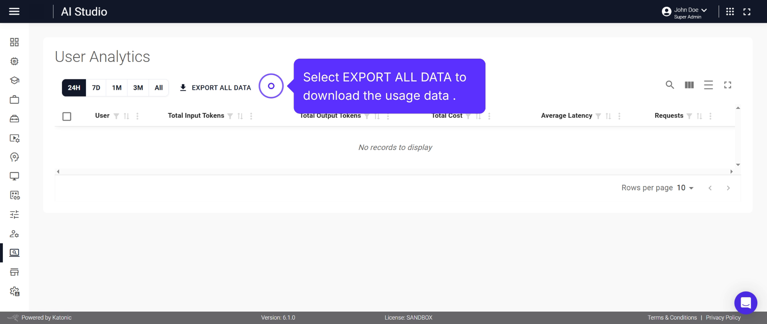
Task: Open the hamburger navigation menu
Action: coord(14,12)
